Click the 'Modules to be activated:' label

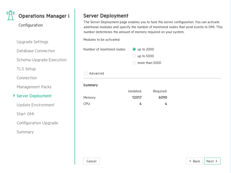[x=102, y=40]
